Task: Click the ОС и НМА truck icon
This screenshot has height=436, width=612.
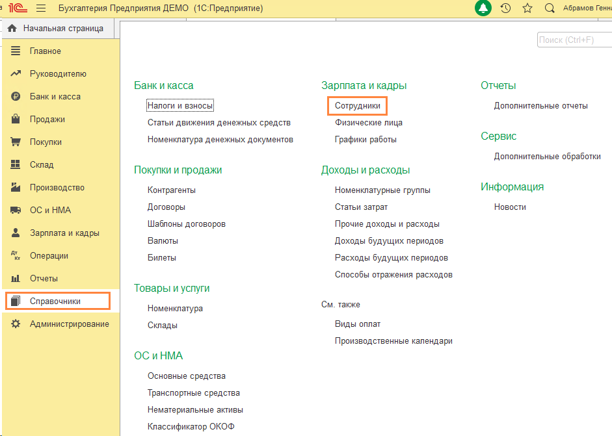Action: tap(16, 210)
